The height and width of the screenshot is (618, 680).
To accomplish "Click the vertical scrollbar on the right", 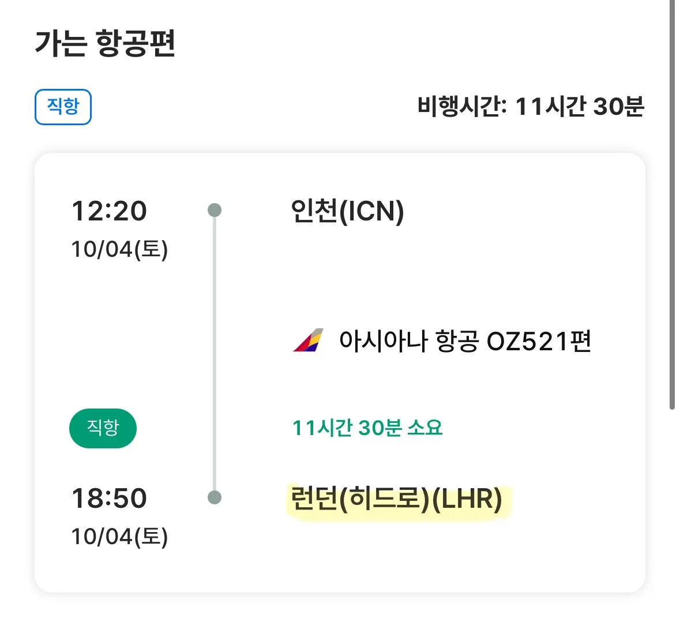I will pos(672,202).
